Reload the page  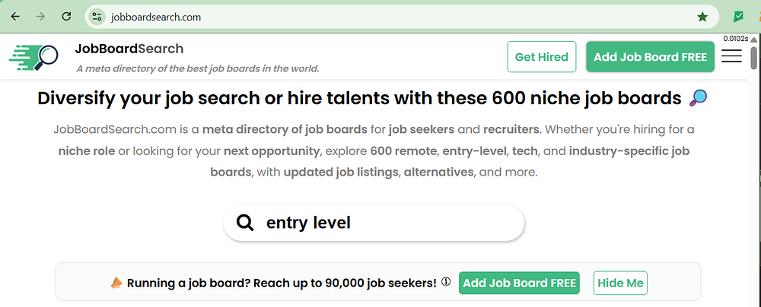click(66, 16)
